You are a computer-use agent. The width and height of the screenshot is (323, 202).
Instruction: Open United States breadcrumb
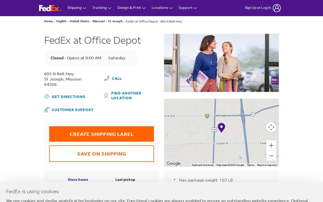point(79,21)
